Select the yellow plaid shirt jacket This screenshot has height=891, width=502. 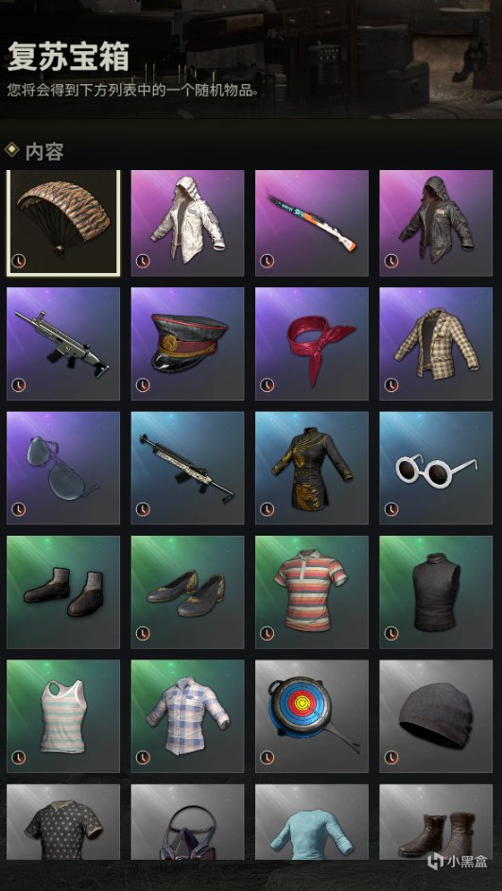[436, 343]
